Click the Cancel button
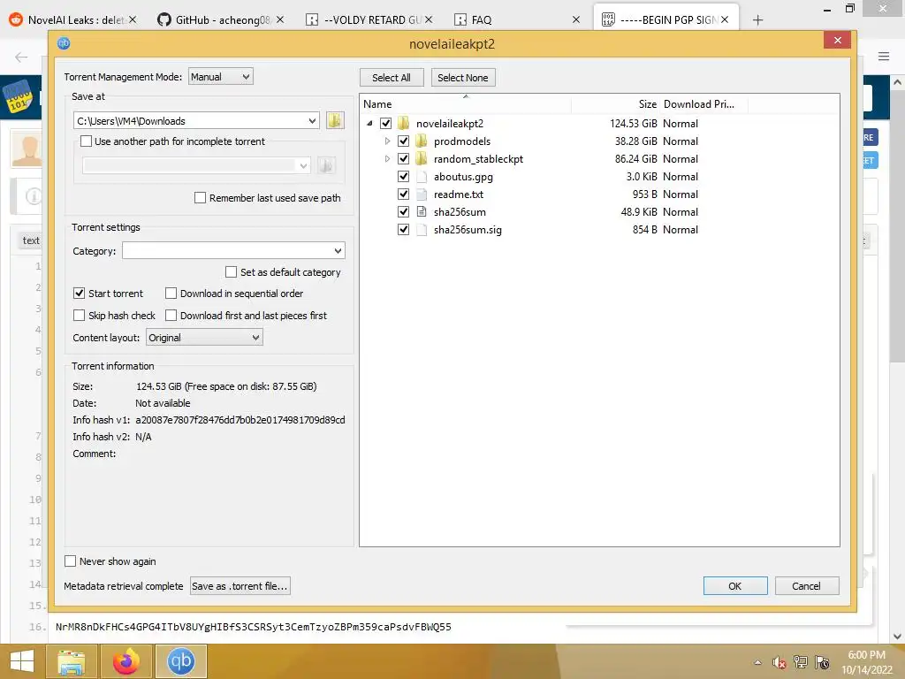 [806, 586]
